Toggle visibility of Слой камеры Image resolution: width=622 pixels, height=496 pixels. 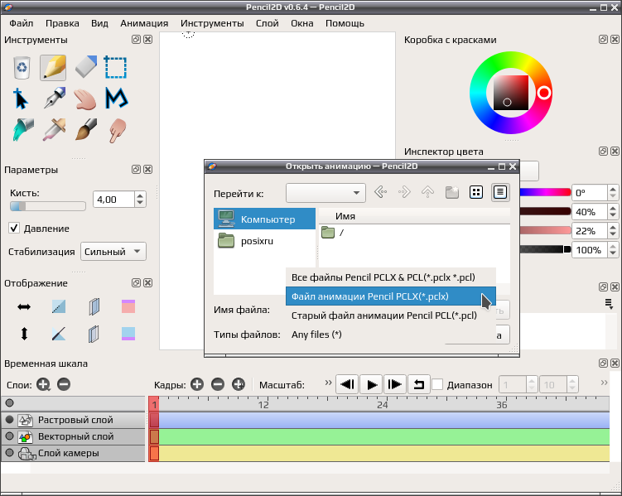(9, 453)
